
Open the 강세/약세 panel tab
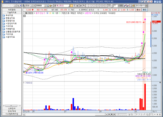coord(12,111)
